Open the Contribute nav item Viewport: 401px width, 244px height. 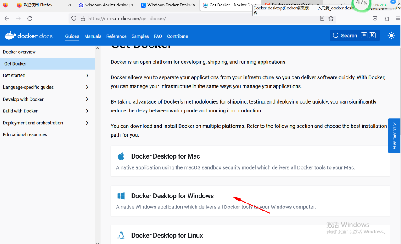click(177, 36)
